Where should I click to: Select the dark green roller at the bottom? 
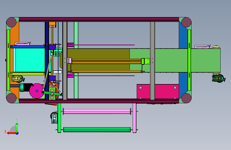(x=97, y=130)
